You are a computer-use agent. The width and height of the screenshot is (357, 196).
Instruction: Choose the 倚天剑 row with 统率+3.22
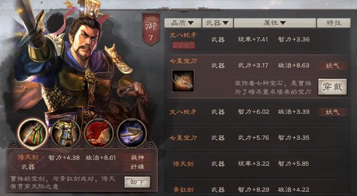257,164
